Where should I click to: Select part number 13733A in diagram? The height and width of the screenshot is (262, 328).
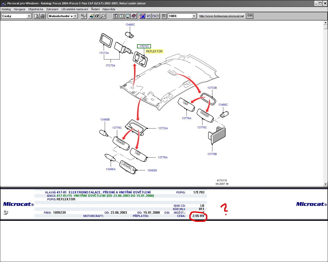pyautogui.click(x=163, y=128)
